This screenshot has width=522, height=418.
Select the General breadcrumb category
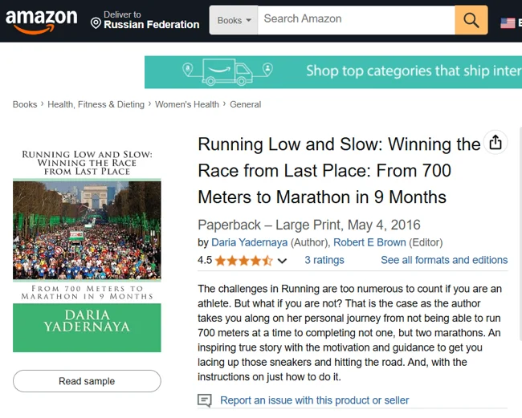click(245, 104)
